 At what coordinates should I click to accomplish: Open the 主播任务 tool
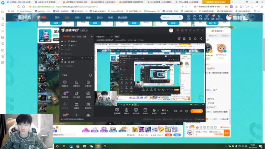(x=88, y=84)
